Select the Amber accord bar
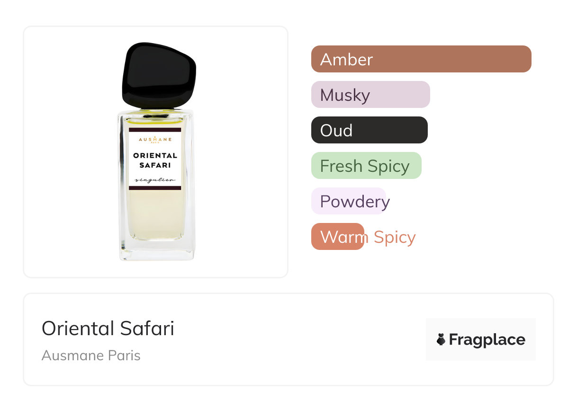The image size is (577, 409). (421, 59)
